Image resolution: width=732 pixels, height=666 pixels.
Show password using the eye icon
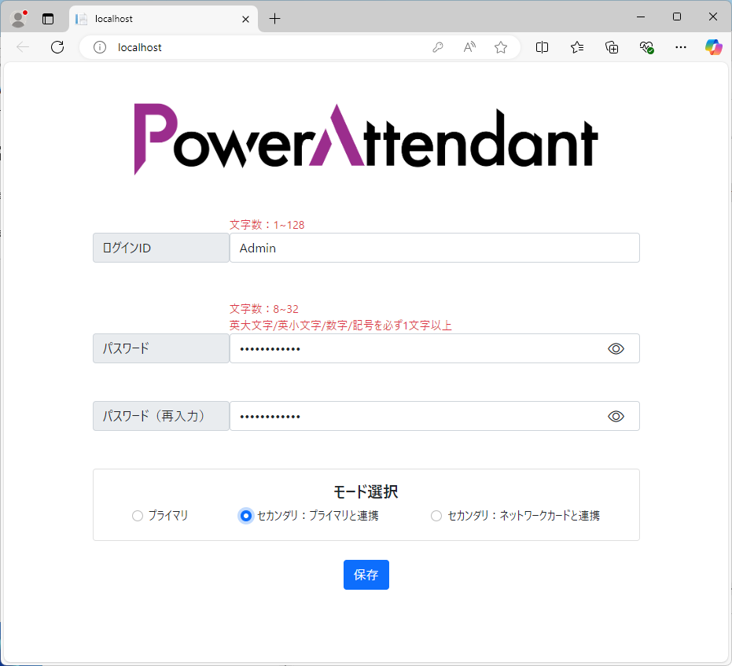(616, 348)
